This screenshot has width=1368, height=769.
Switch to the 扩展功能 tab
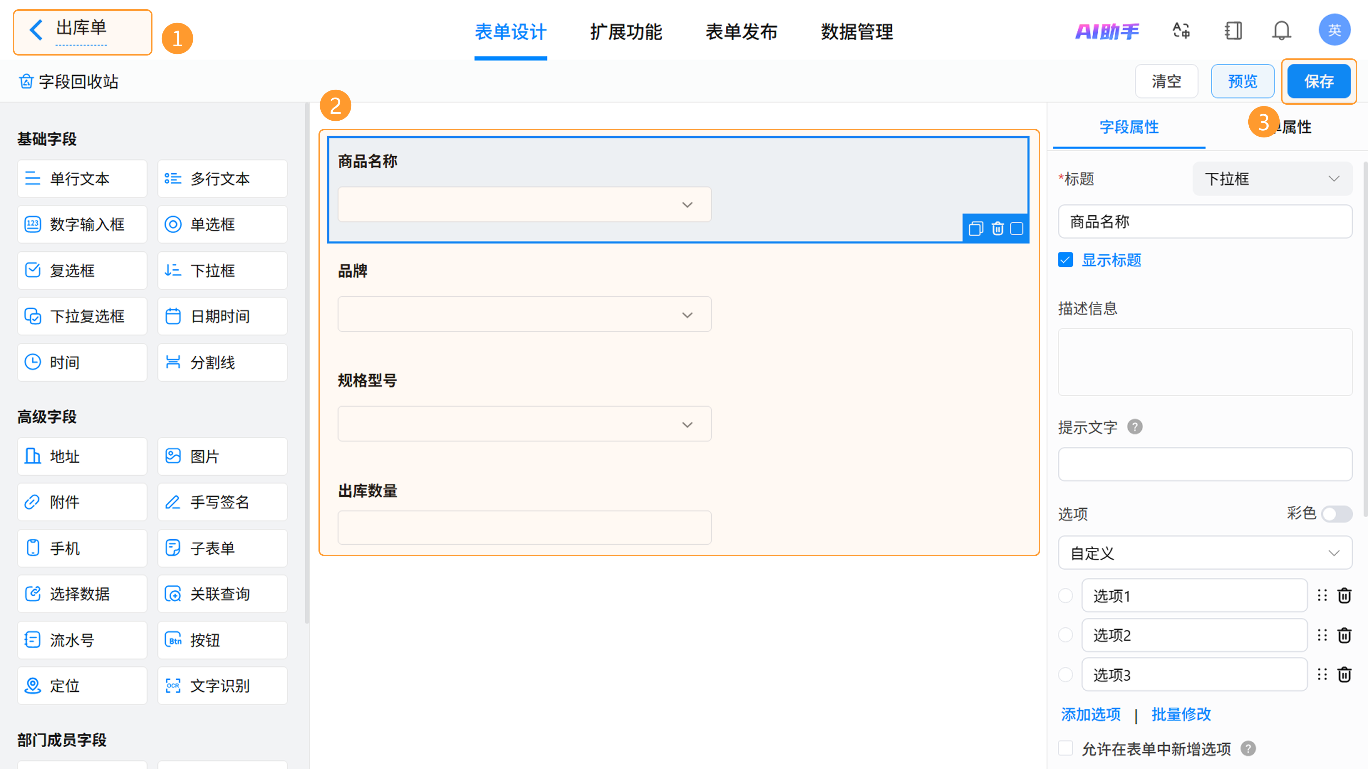626,32
